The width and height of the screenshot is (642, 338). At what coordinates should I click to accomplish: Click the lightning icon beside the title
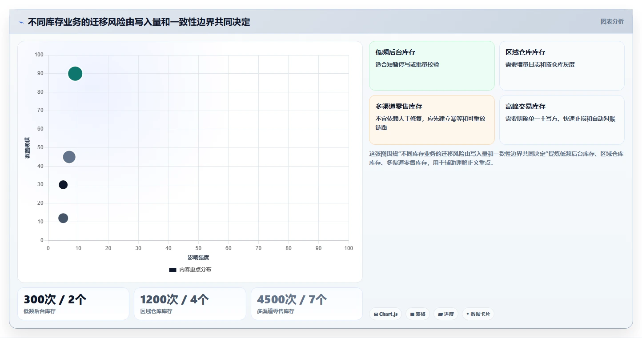21,22
